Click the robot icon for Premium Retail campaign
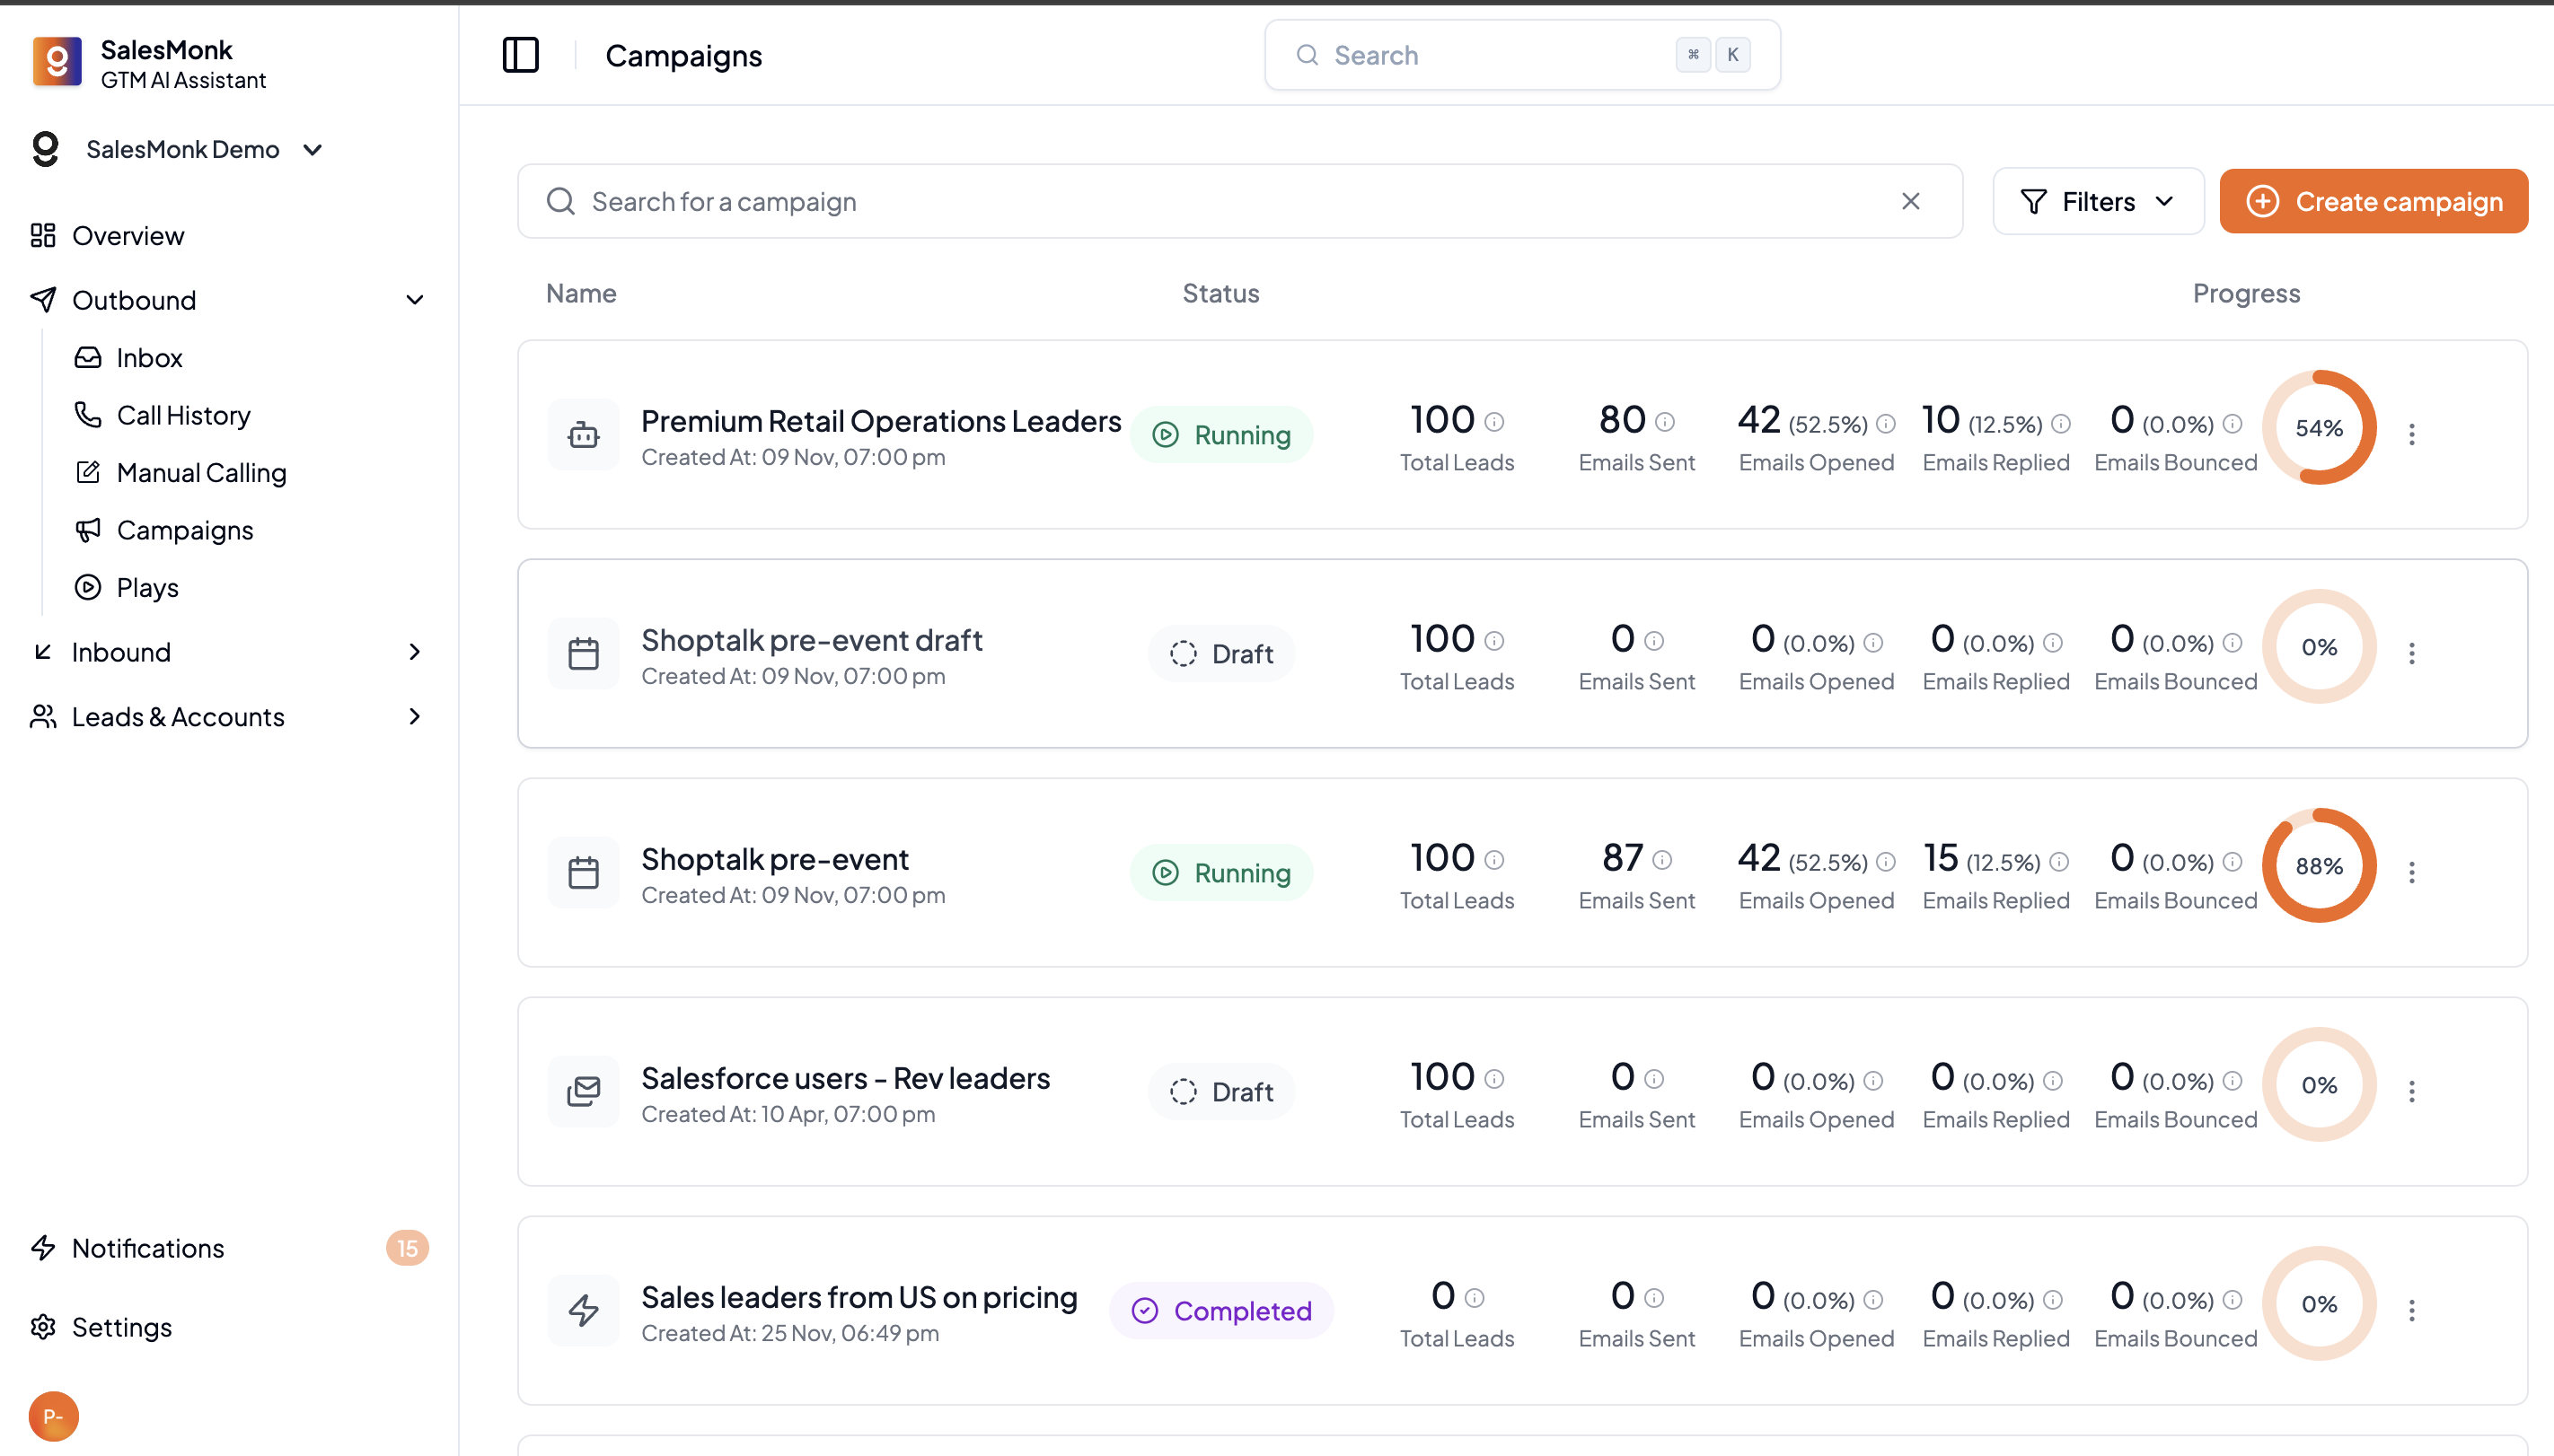 583,435
